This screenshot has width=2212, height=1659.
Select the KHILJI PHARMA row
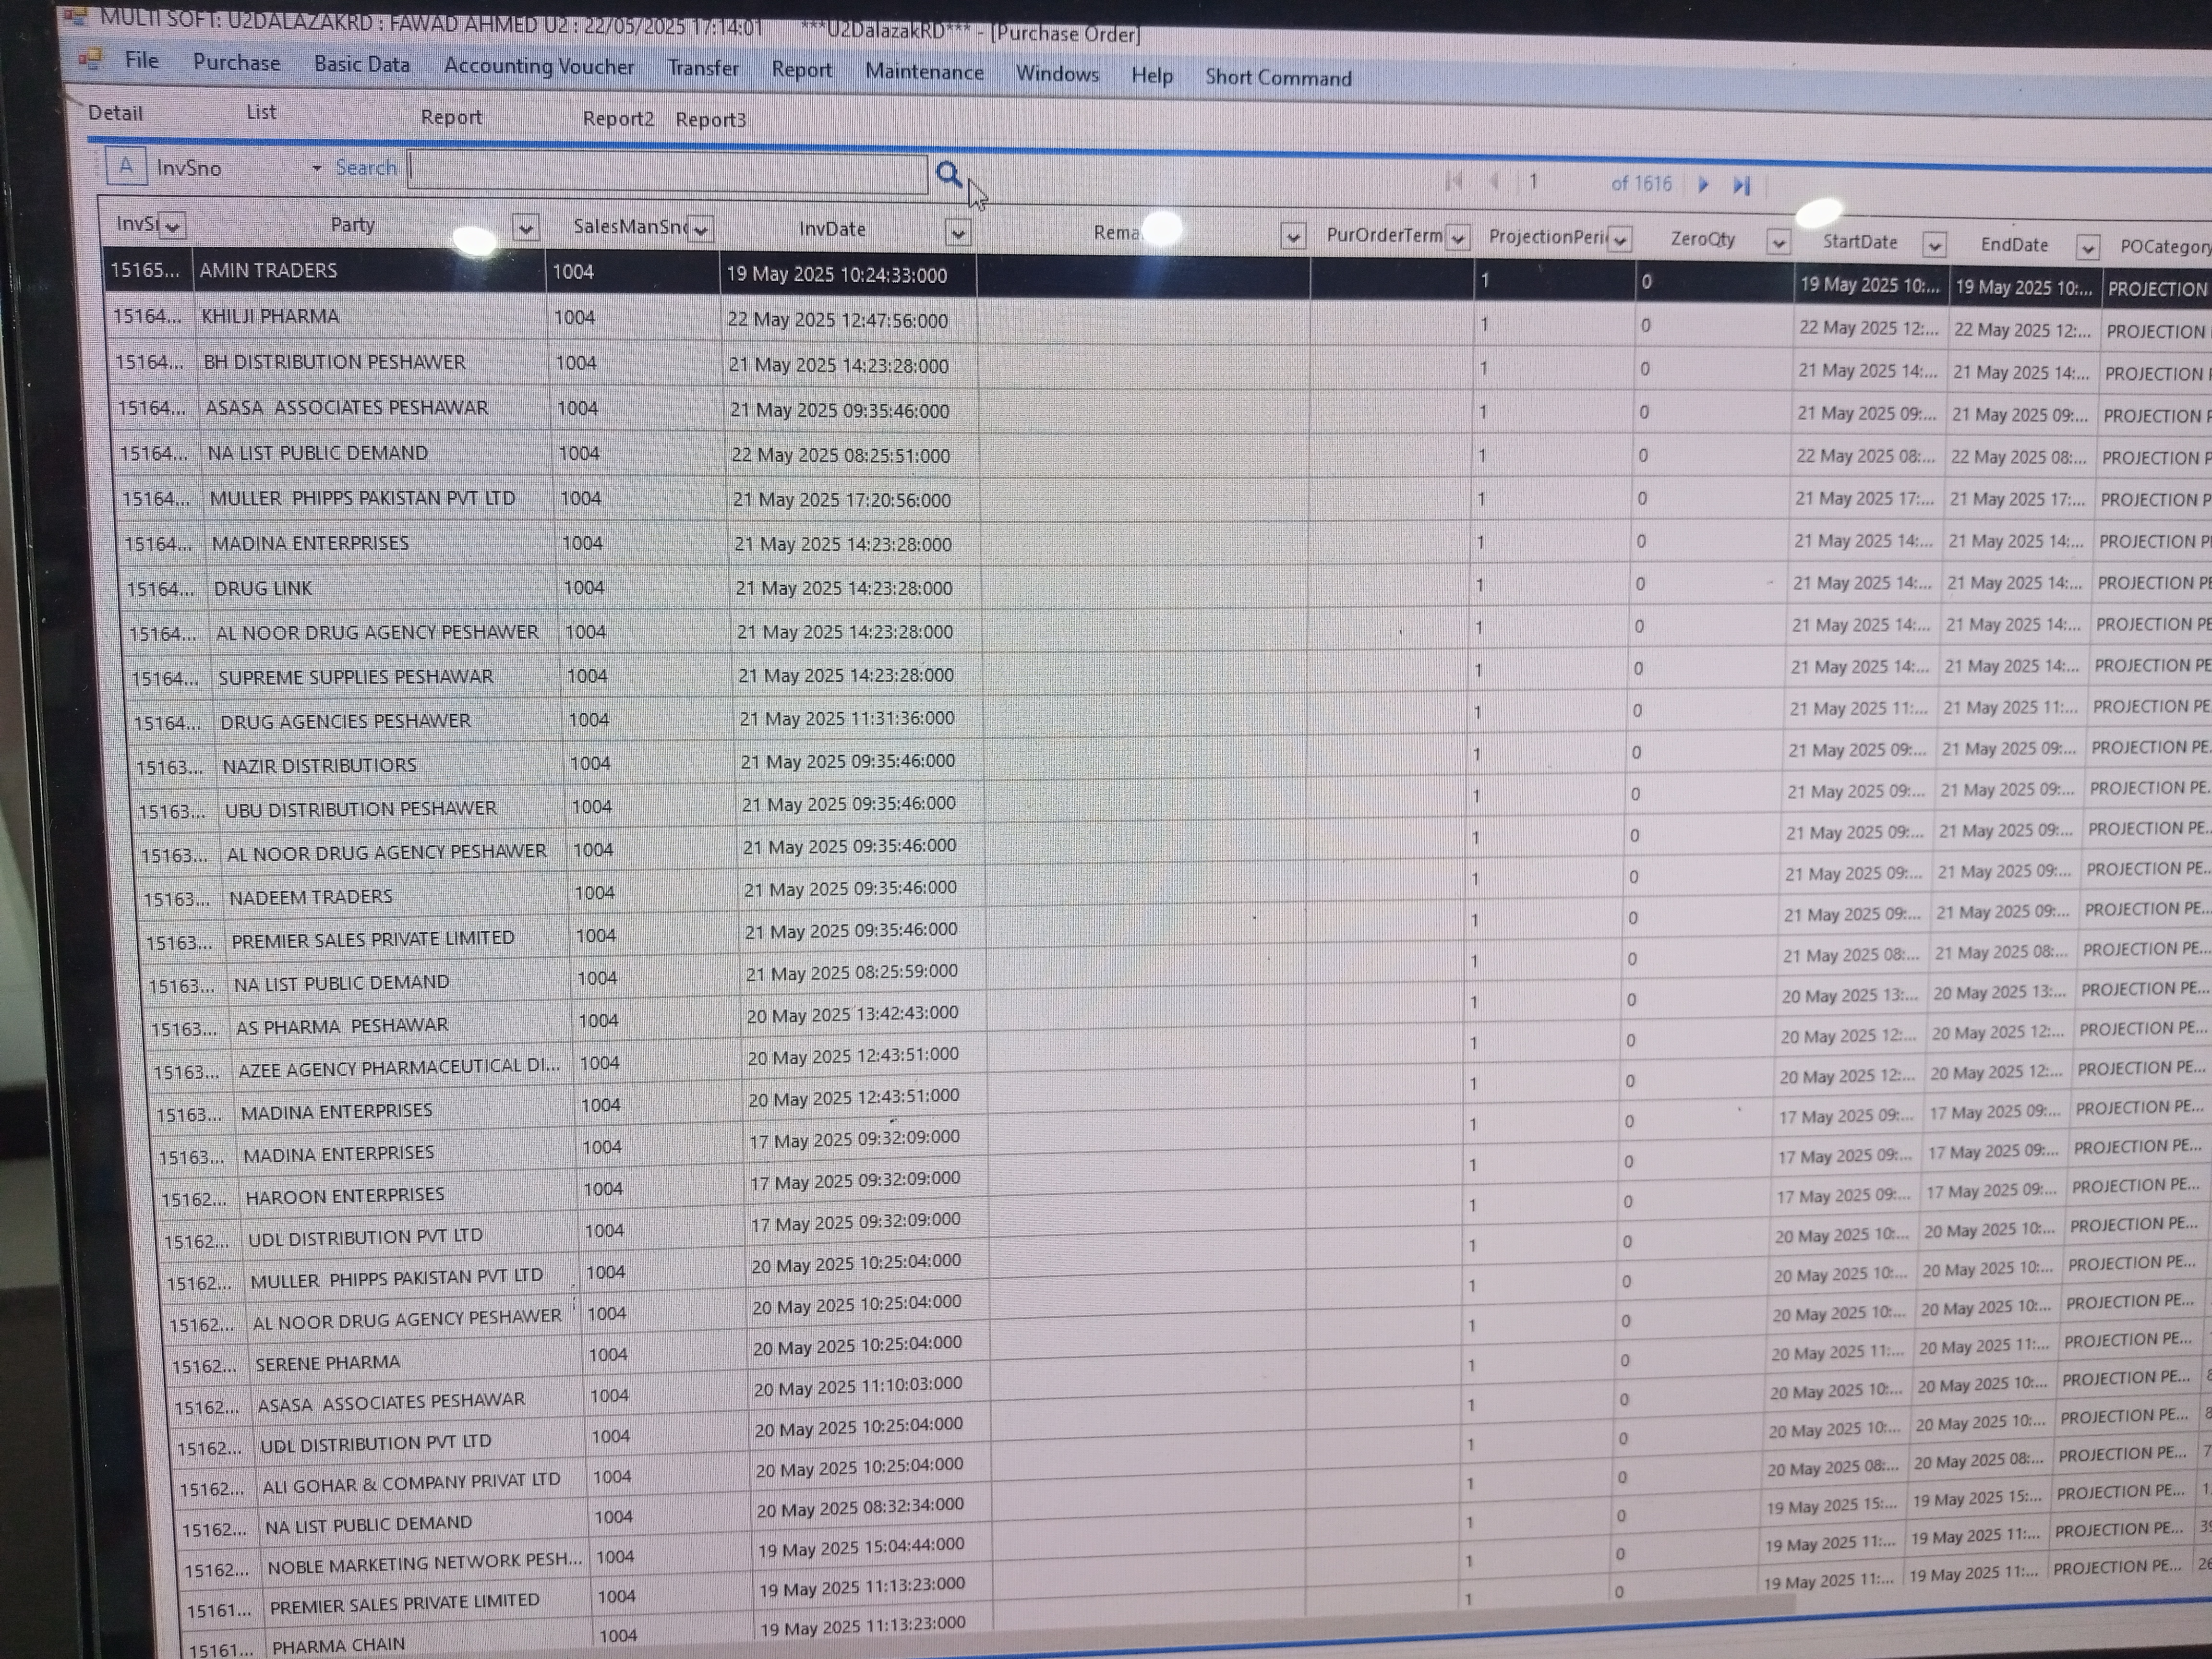270,316
